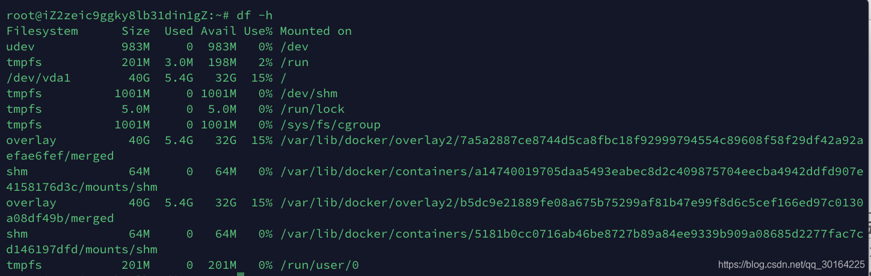Click the 2% usage value for /run

pyautogui.click(x=265, y=62)
